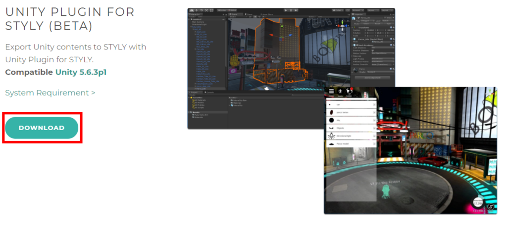
Task: Select Main Camera in the Hierarchy
Action: (x=198, y=22)
